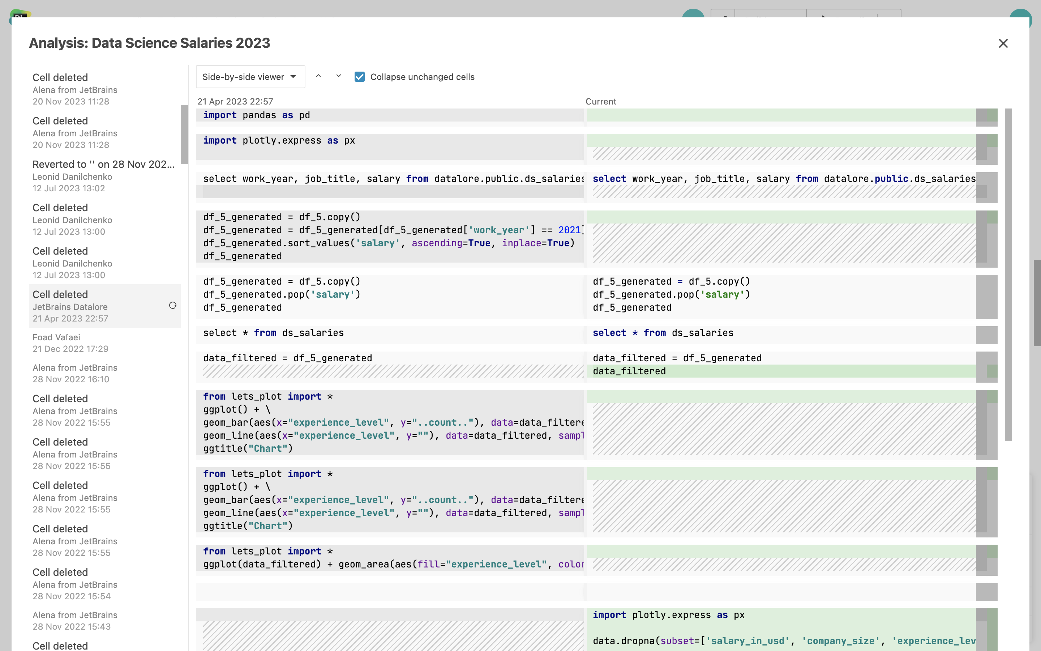Select the 'Reverted to' 12 Jul 13:02 entry
The image size is (1041, 651).
(x=104, y=176)
